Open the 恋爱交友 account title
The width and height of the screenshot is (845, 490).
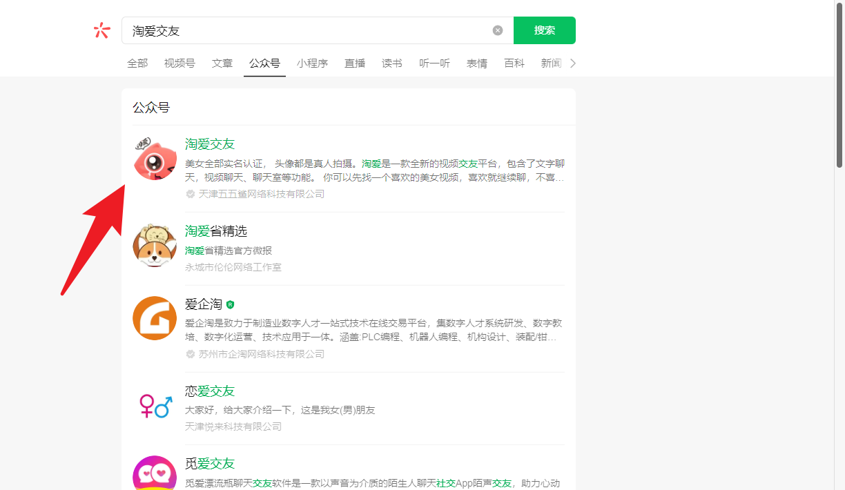click(x=210, y=391)
